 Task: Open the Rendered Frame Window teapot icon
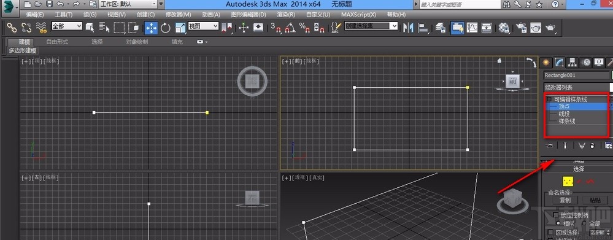tap(536, 28)
